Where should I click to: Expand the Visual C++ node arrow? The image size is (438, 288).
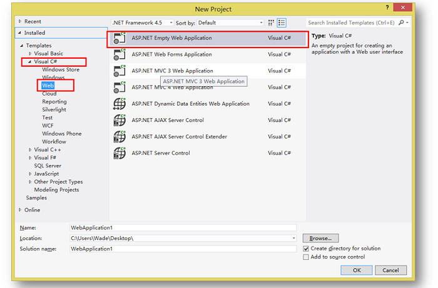click(x=30, y=150)
